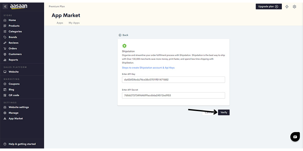Open Steps to create Shipstation account link

[x=148, y=68]
